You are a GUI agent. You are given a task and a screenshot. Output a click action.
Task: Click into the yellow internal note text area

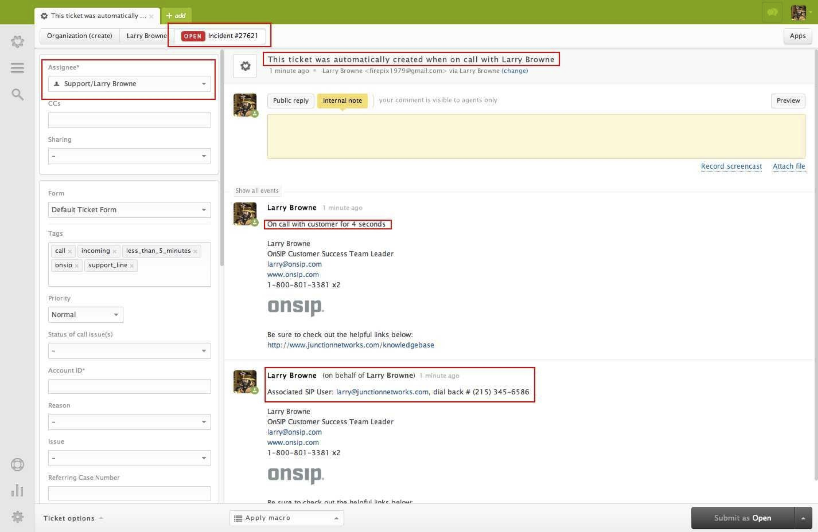coord(536,136)
